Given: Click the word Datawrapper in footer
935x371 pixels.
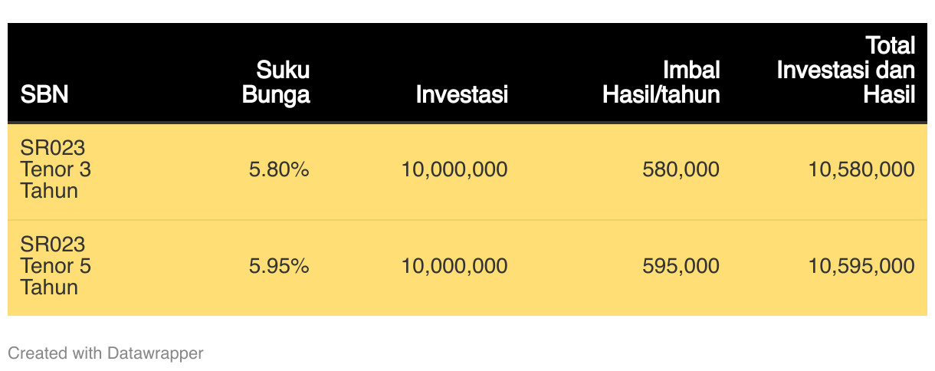Looking at the screenshot, I should [156, 353].
